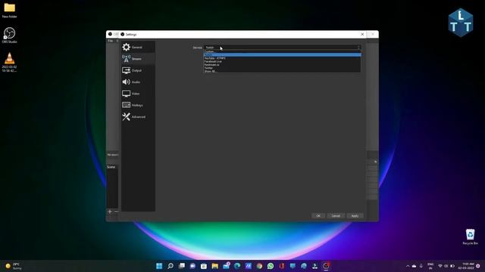Select the Stream settings antenna icon
The height and width of the screenshot is (272, 485).
(127, 59)
